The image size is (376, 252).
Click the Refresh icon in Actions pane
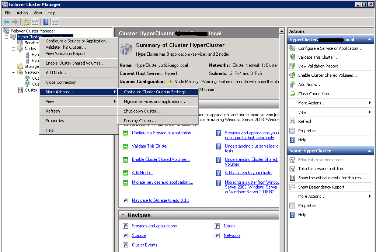292,121
